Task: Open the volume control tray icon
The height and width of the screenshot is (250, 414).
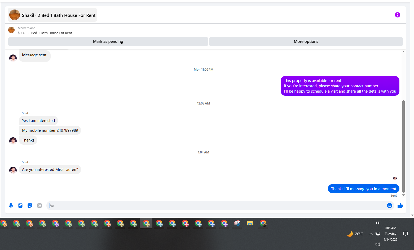Action: click(378, 244)
